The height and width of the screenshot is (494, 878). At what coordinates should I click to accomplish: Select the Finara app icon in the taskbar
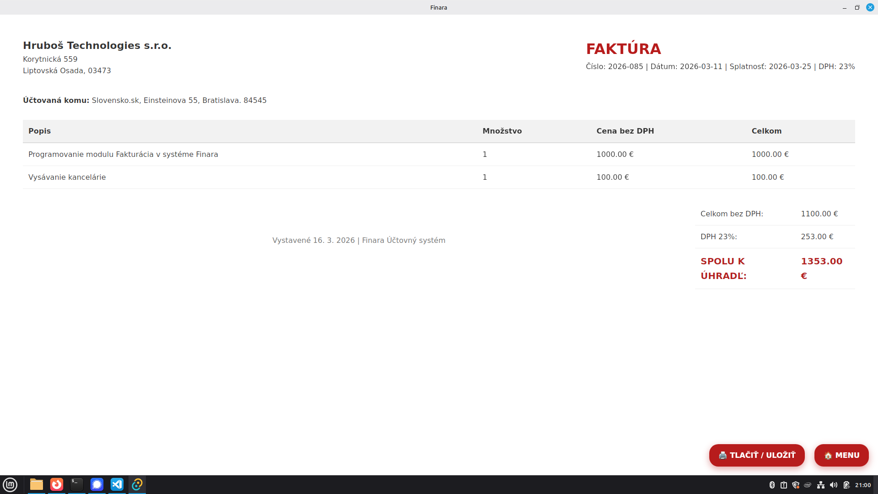(137, 484)
